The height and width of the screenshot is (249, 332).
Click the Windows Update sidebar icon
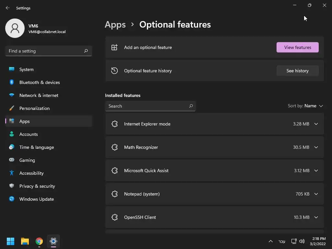12,199
